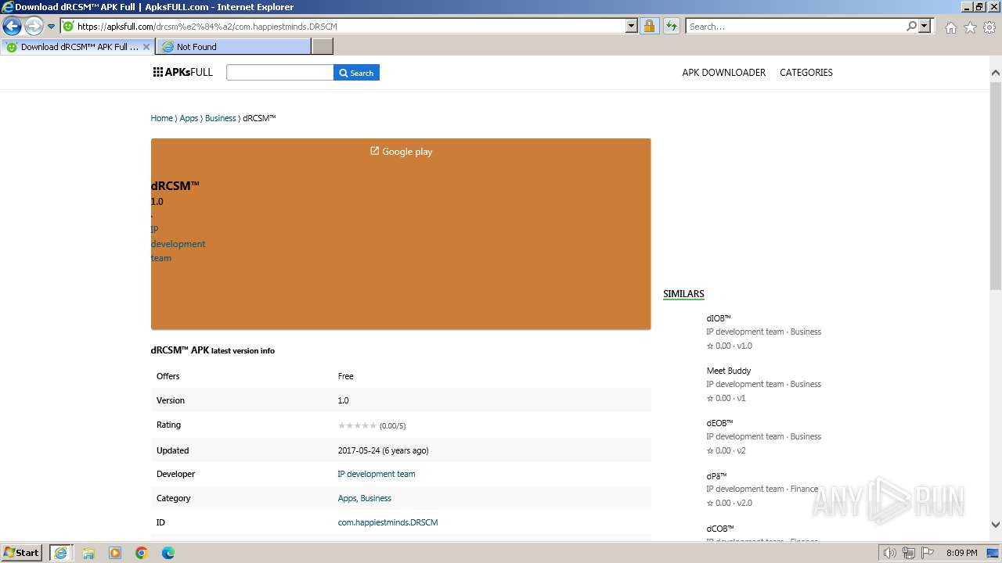This screenshot has width=1002, height=563.
Task: Click the Action Center flag tray icon
Action: click(x=927, y=553)
